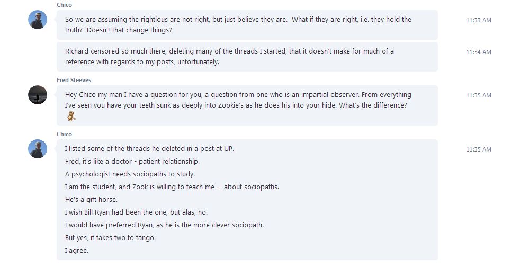
Task: Select the 11:35 AM timestamp beside Fred's message
Action: (479, 95)
